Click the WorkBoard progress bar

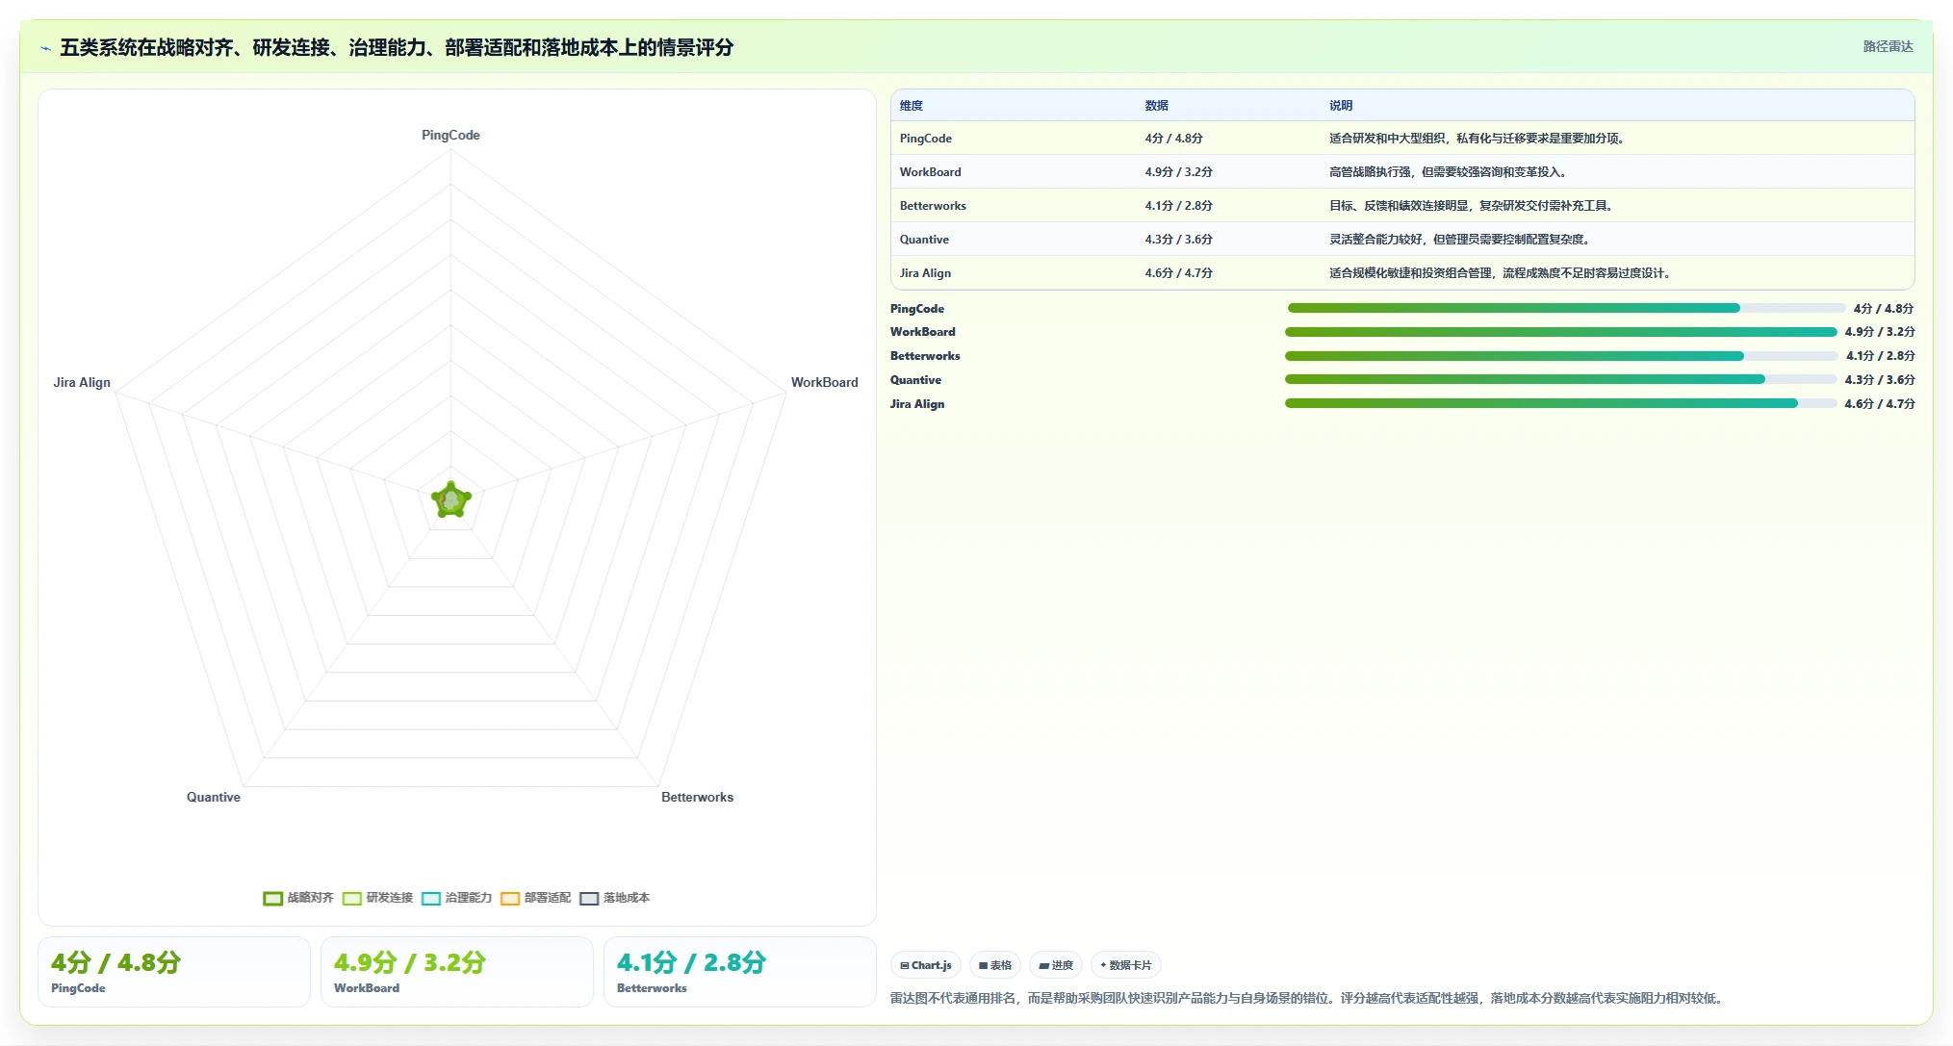tap(1561, 332)
